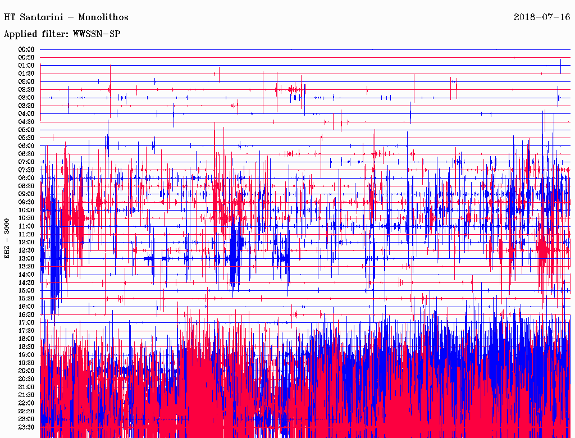Select the 21:30 time label

tap(26, 395)
